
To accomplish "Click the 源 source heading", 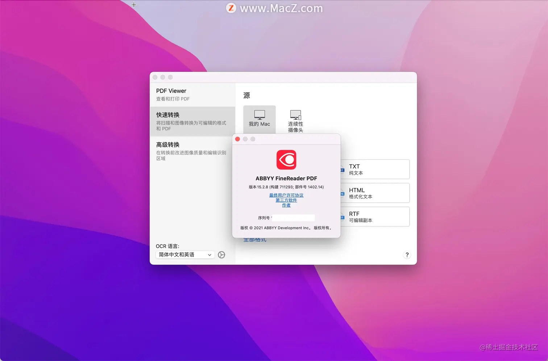I will click(x=247, y=95).
